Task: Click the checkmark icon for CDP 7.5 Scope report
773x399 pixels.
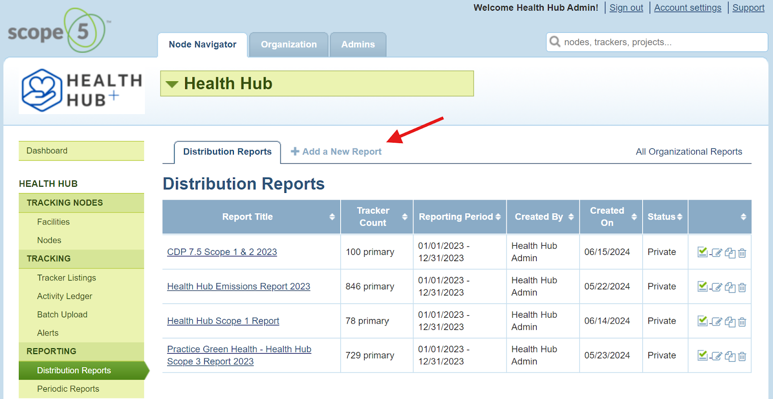Action: pyautogui.click(x=703, y=252)
